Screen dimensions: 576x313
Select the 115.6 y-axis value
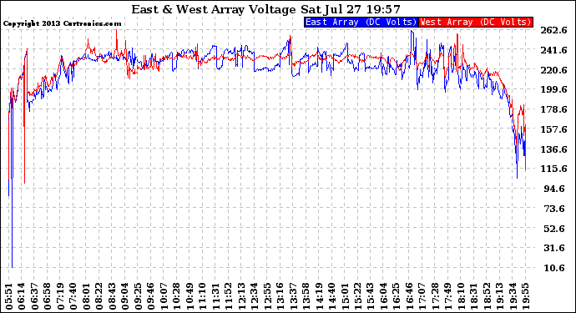click(553, 169)
